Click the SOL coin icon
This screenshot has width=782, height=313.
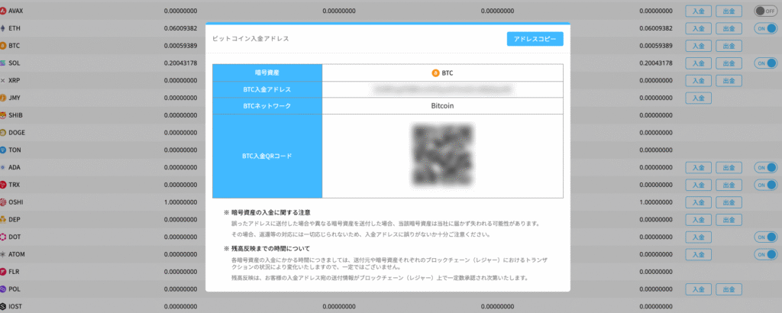coord(4,63)
